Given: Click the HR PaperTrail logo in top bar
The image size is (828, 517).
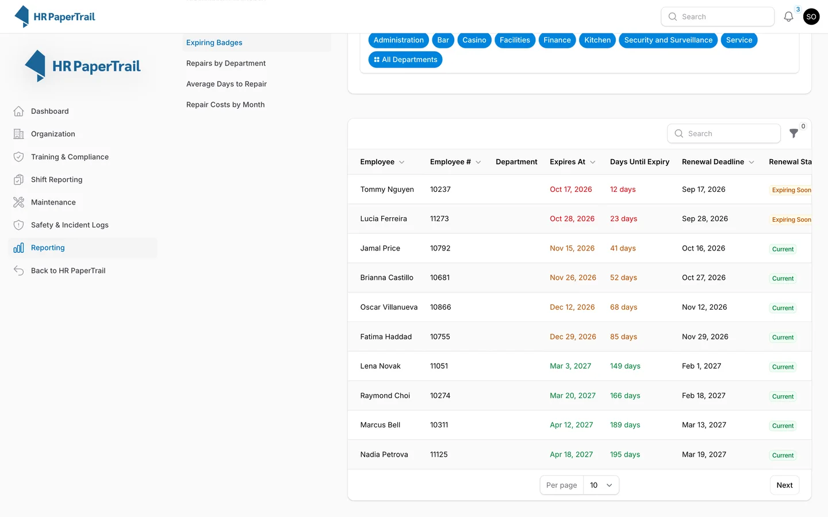Looking at the screenshot, I should (x=55, y=17).
